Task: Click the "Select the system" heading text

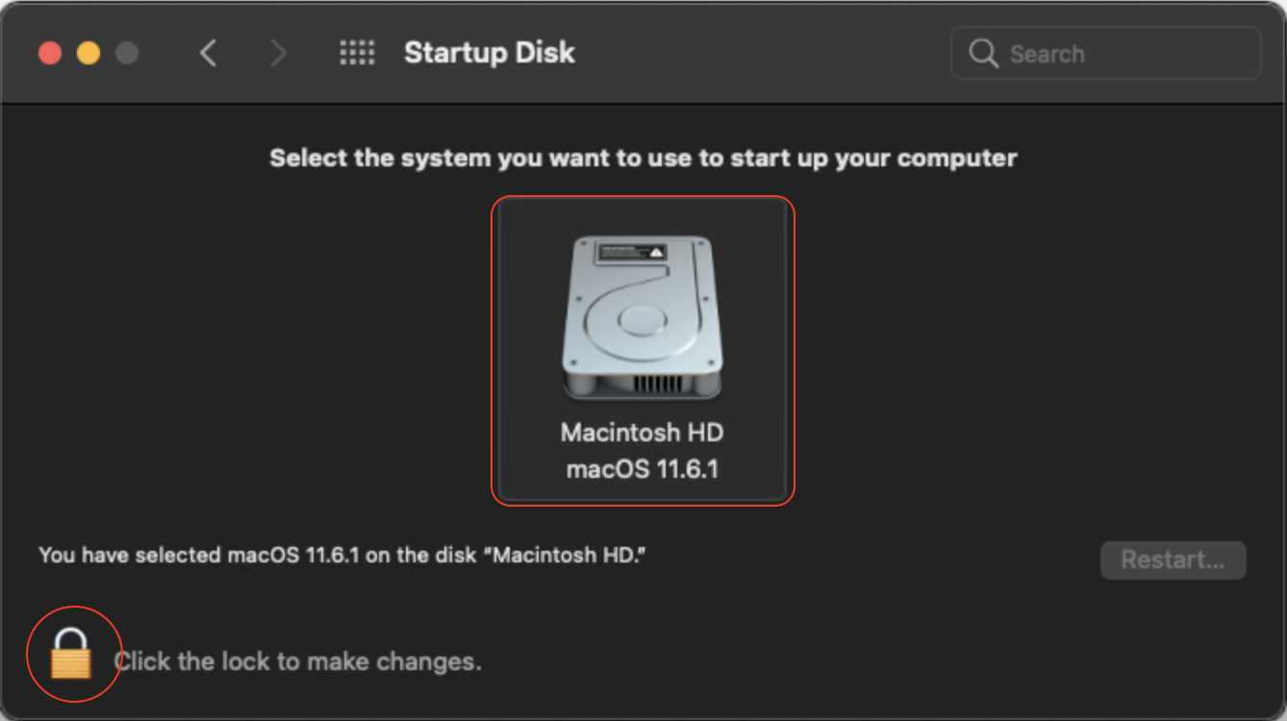Action: pos(643,158)
